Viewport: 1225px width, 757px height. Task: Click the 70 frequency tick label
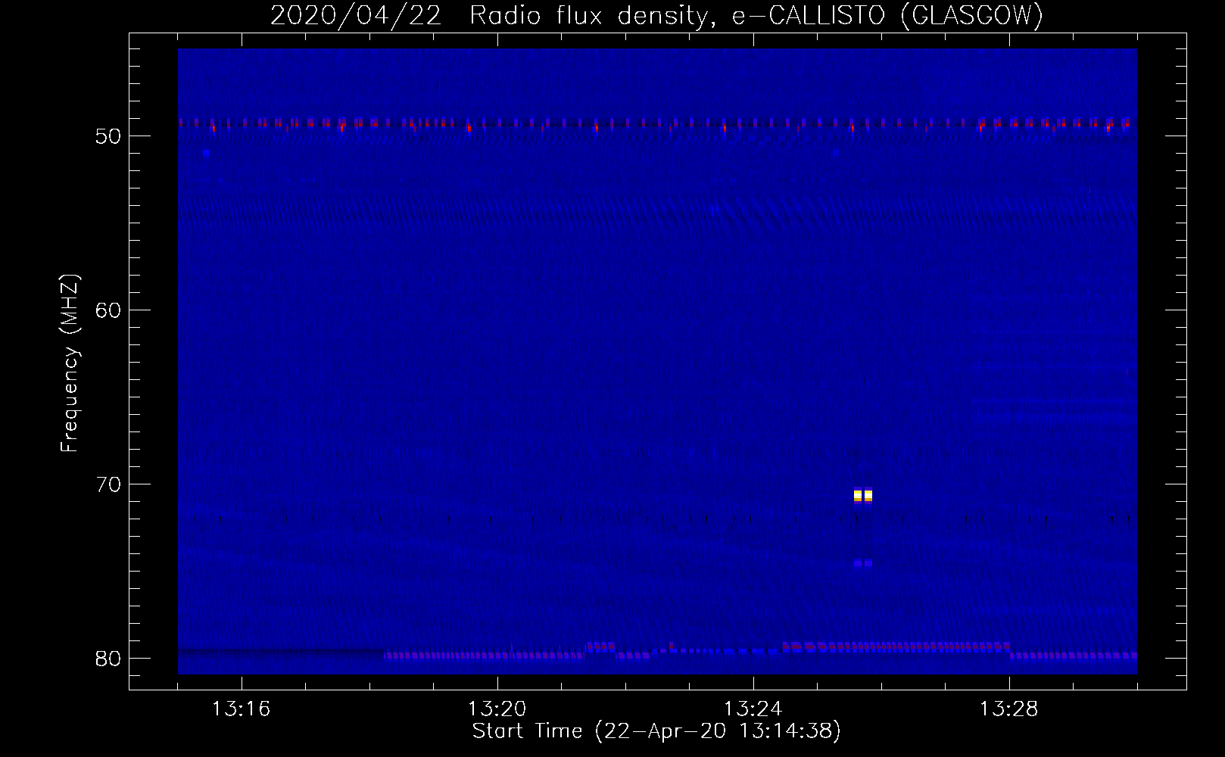tap(108, 484)
